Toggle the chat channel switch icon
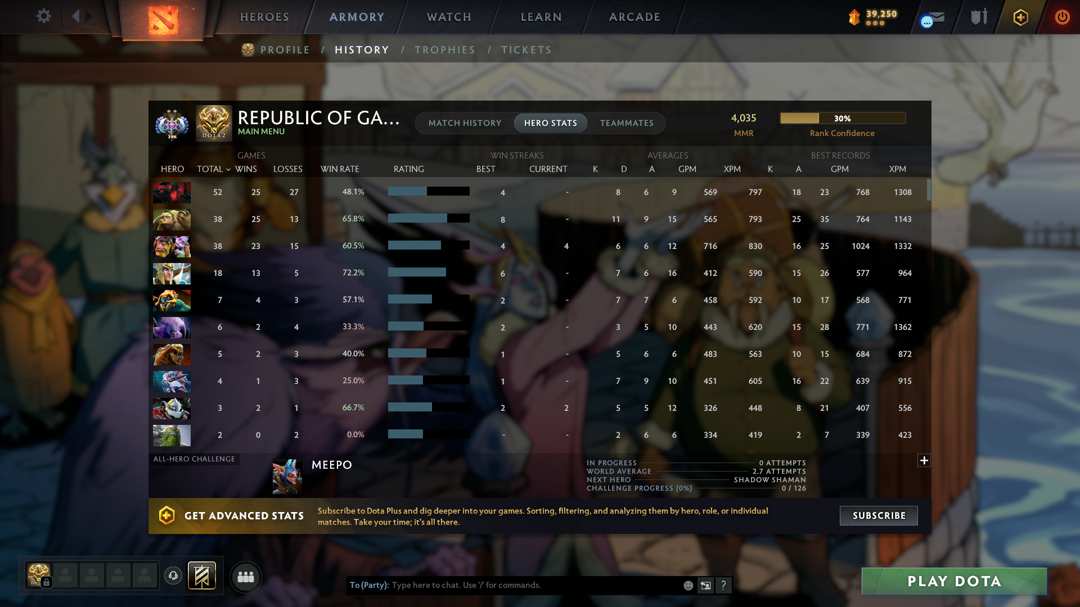1080x607 pixels. (x=705, y=586)
